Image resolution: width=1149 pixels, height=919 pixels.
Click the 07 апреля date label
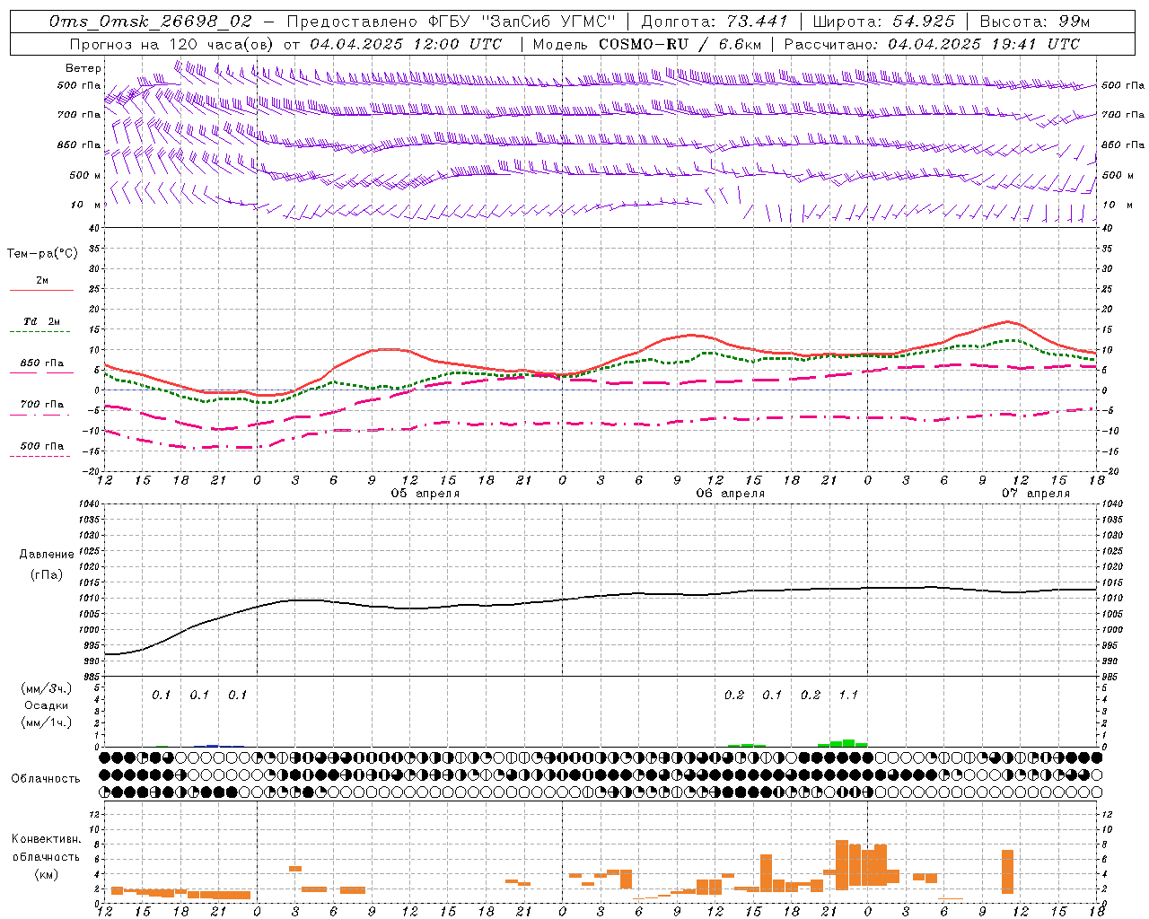click(1035, 494)
